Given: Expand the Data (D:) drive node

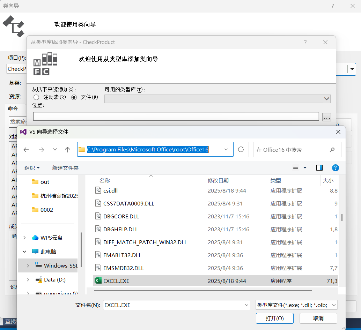Looking at the screenshot, I should click(x=28, y=280).
